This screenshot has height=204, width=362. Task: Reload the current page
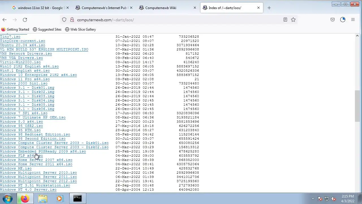pos(25,20)
